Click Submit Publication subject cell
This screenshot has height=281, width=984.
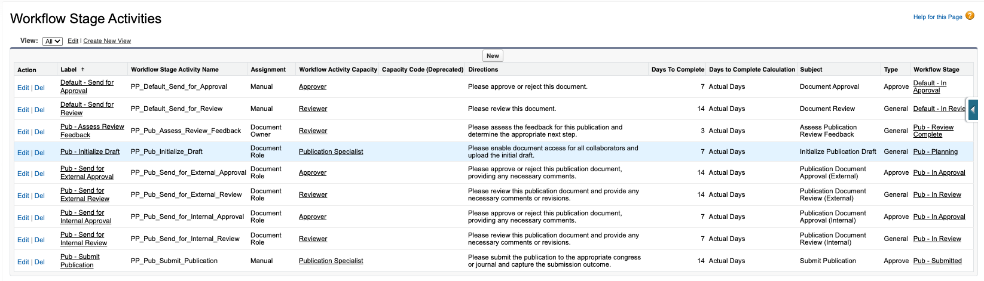coord(828,261)
